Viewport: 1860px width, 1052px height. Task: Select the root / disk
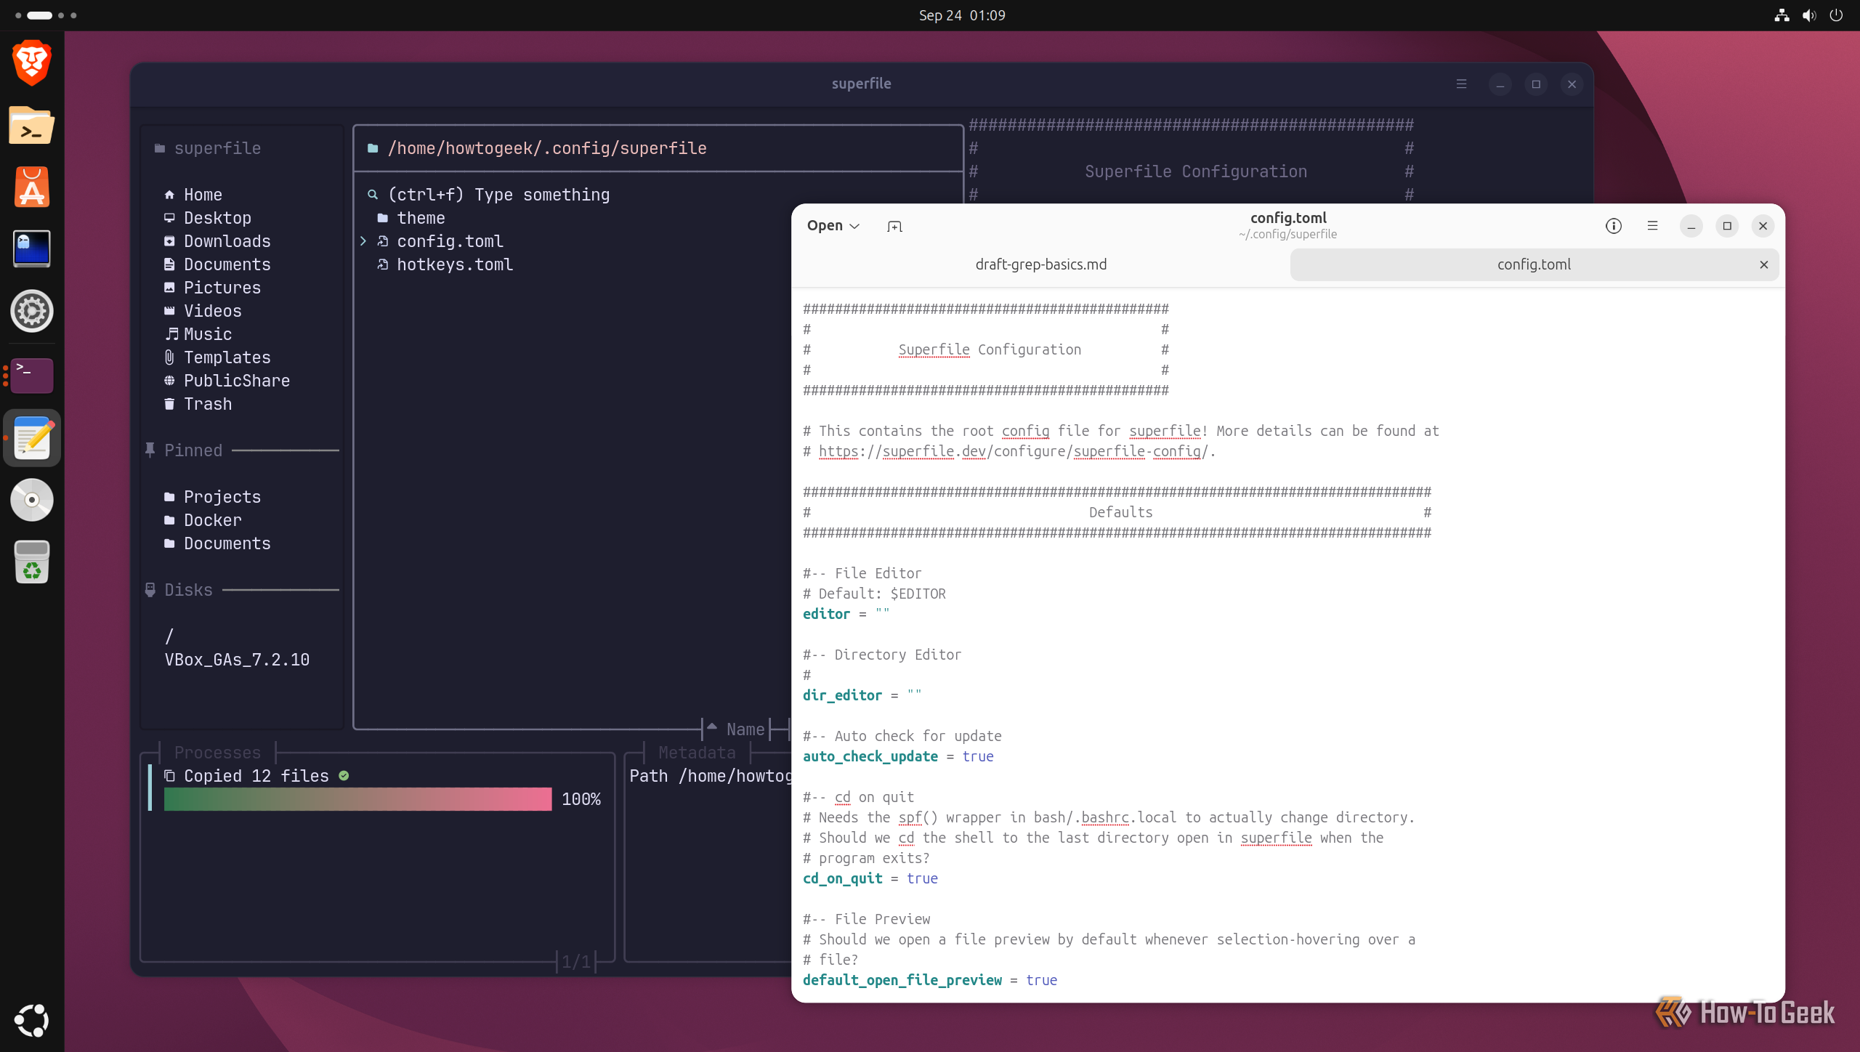pos(169,636)
